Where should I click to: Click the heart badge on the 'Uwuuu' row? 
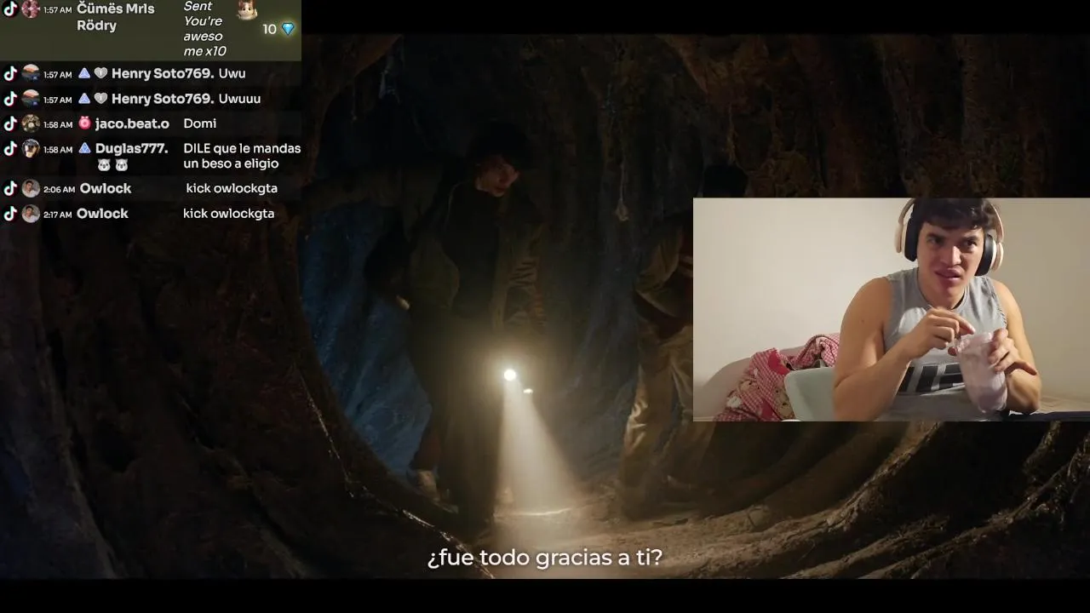pyautogui.click(x=100, y=98)
